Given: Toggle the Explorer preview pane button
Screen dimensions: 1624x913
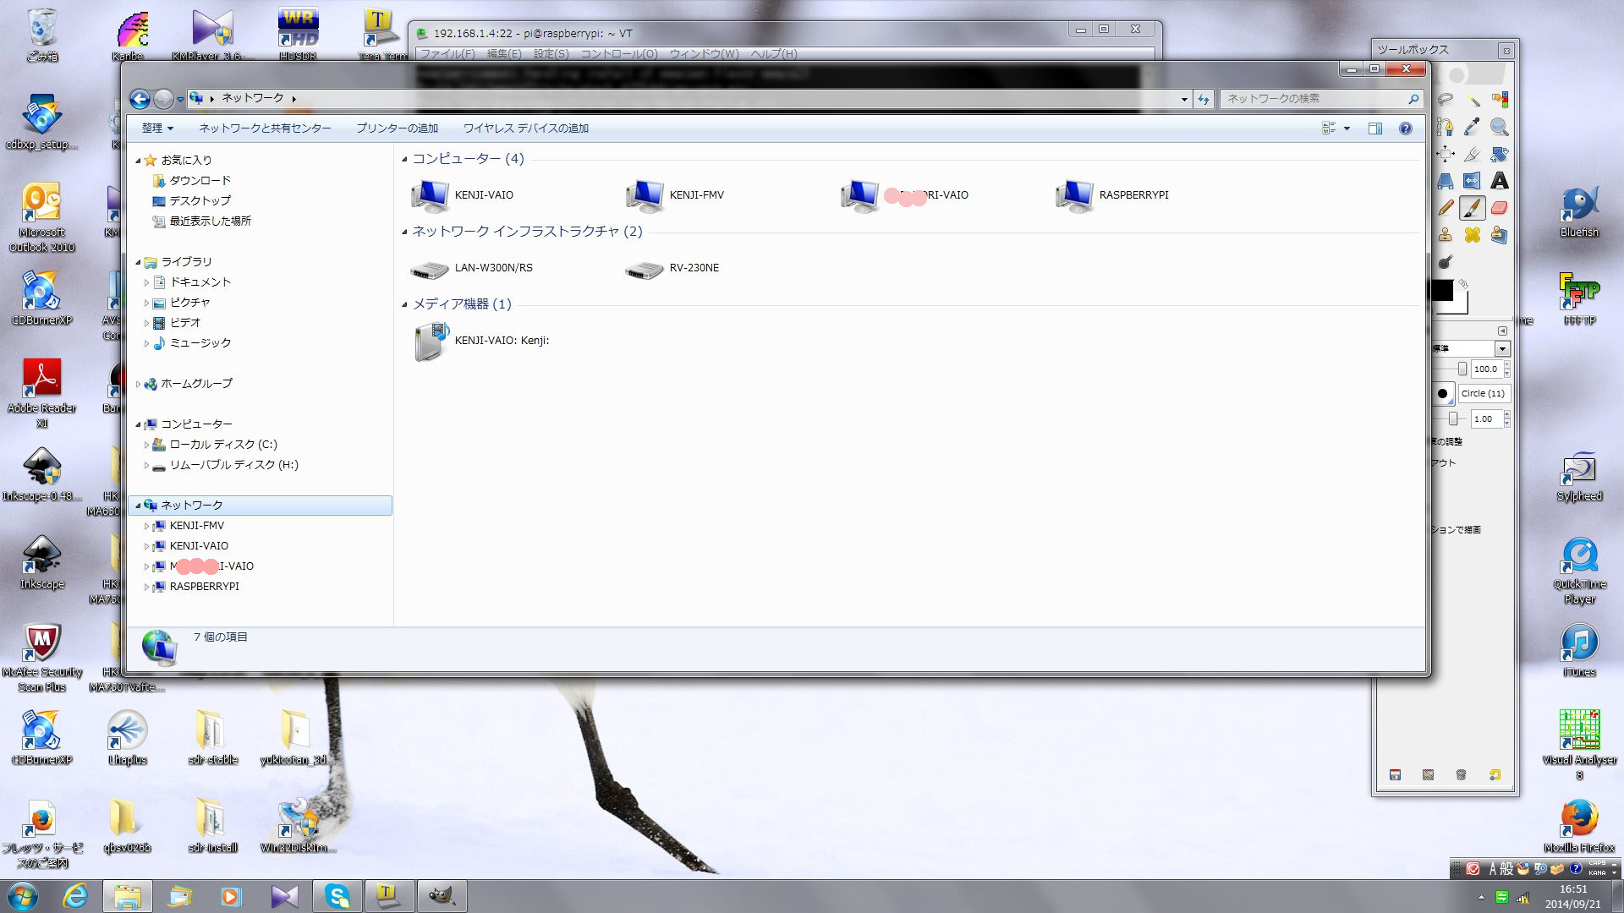Looking at the screenshot, I should pyautogui.click(x=1375, y=128).
